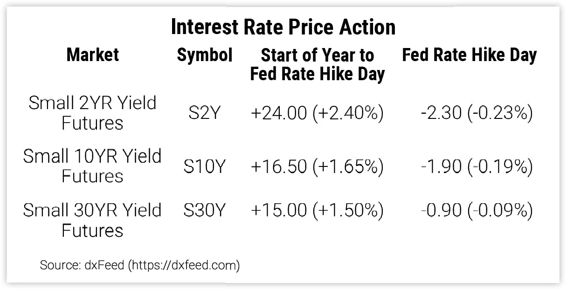Select the +15.00 (+1.50%) cell
The width and height of the screenshot is (567, 290).
click(x=317, y=211)
